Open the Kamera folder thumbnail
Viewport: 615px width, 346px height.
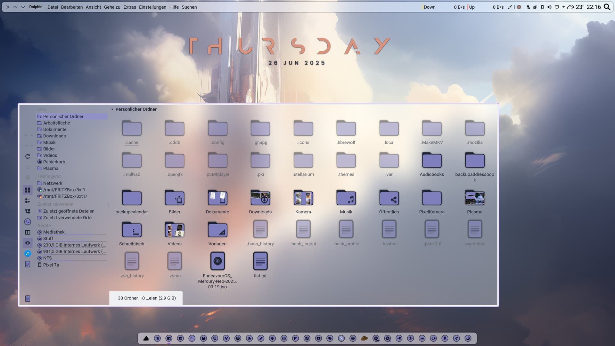click(x=303, y=198)
